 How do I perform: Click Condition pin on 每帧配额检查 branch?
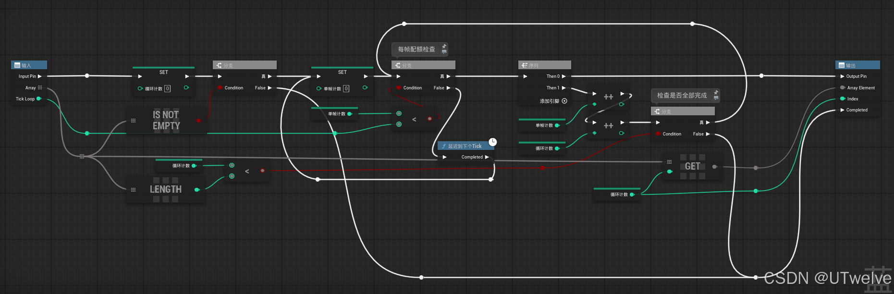[x=399, y=88]
